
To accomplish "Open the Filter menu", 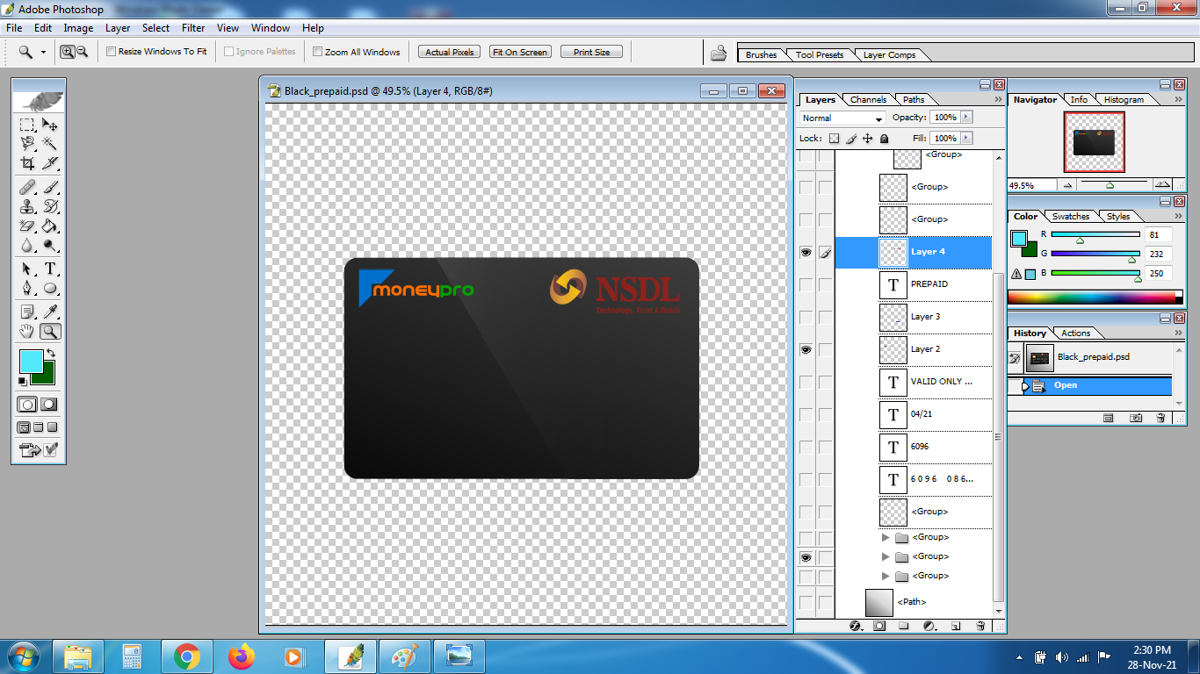I will pos(193,28).
